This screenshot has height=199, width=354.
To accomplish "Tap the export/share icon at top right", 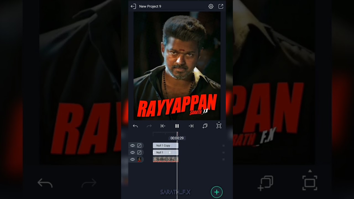I will coord(221,6).
